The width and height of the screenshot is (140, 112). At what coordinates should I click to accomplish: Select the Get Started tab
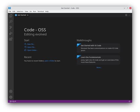point(22,15)
